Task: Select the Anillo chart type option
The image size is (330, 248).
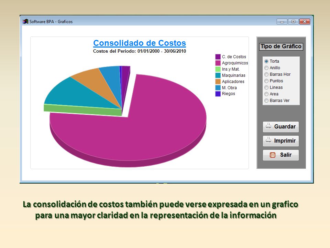Action: tap(266, 68)
